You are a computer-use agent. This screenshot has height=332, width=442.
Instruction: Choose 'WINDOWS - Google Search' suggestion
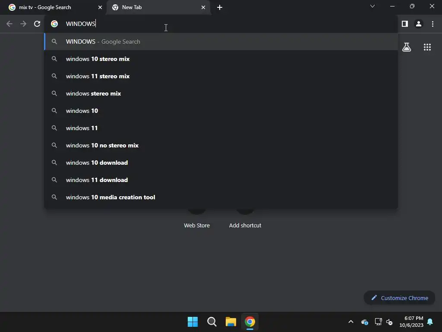point(221,41)
